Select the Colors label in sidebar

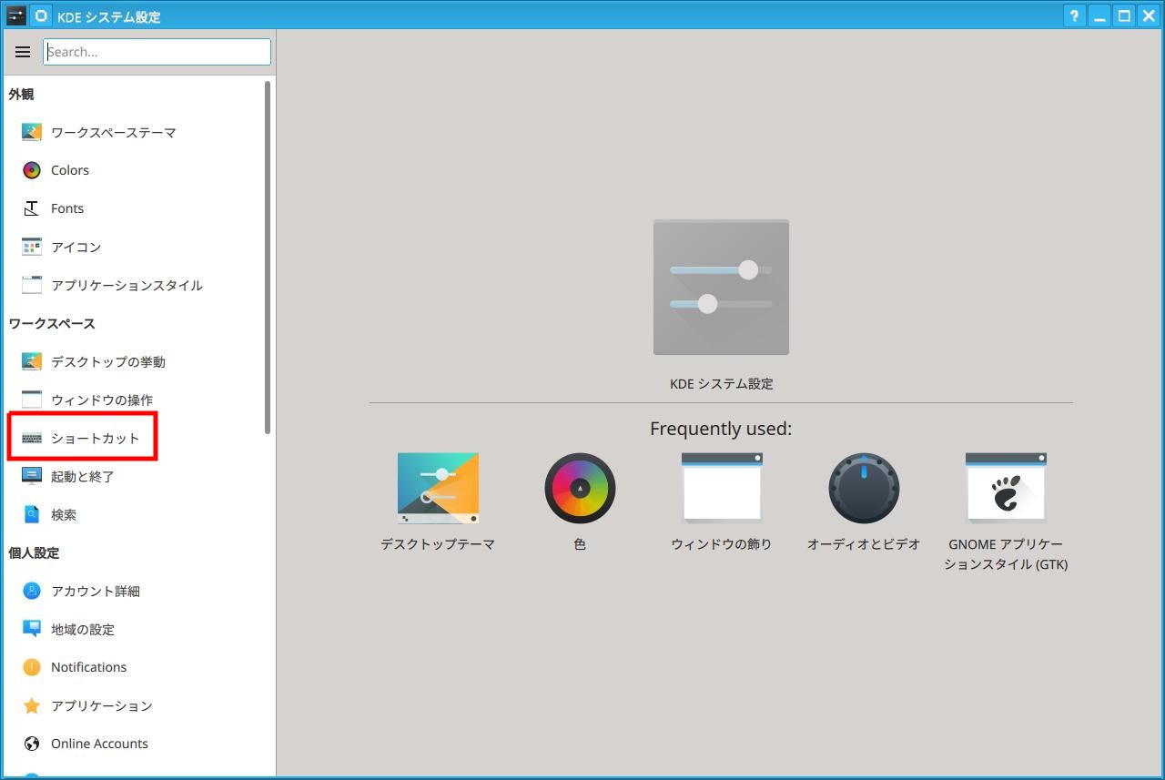(x=70, y=170)
